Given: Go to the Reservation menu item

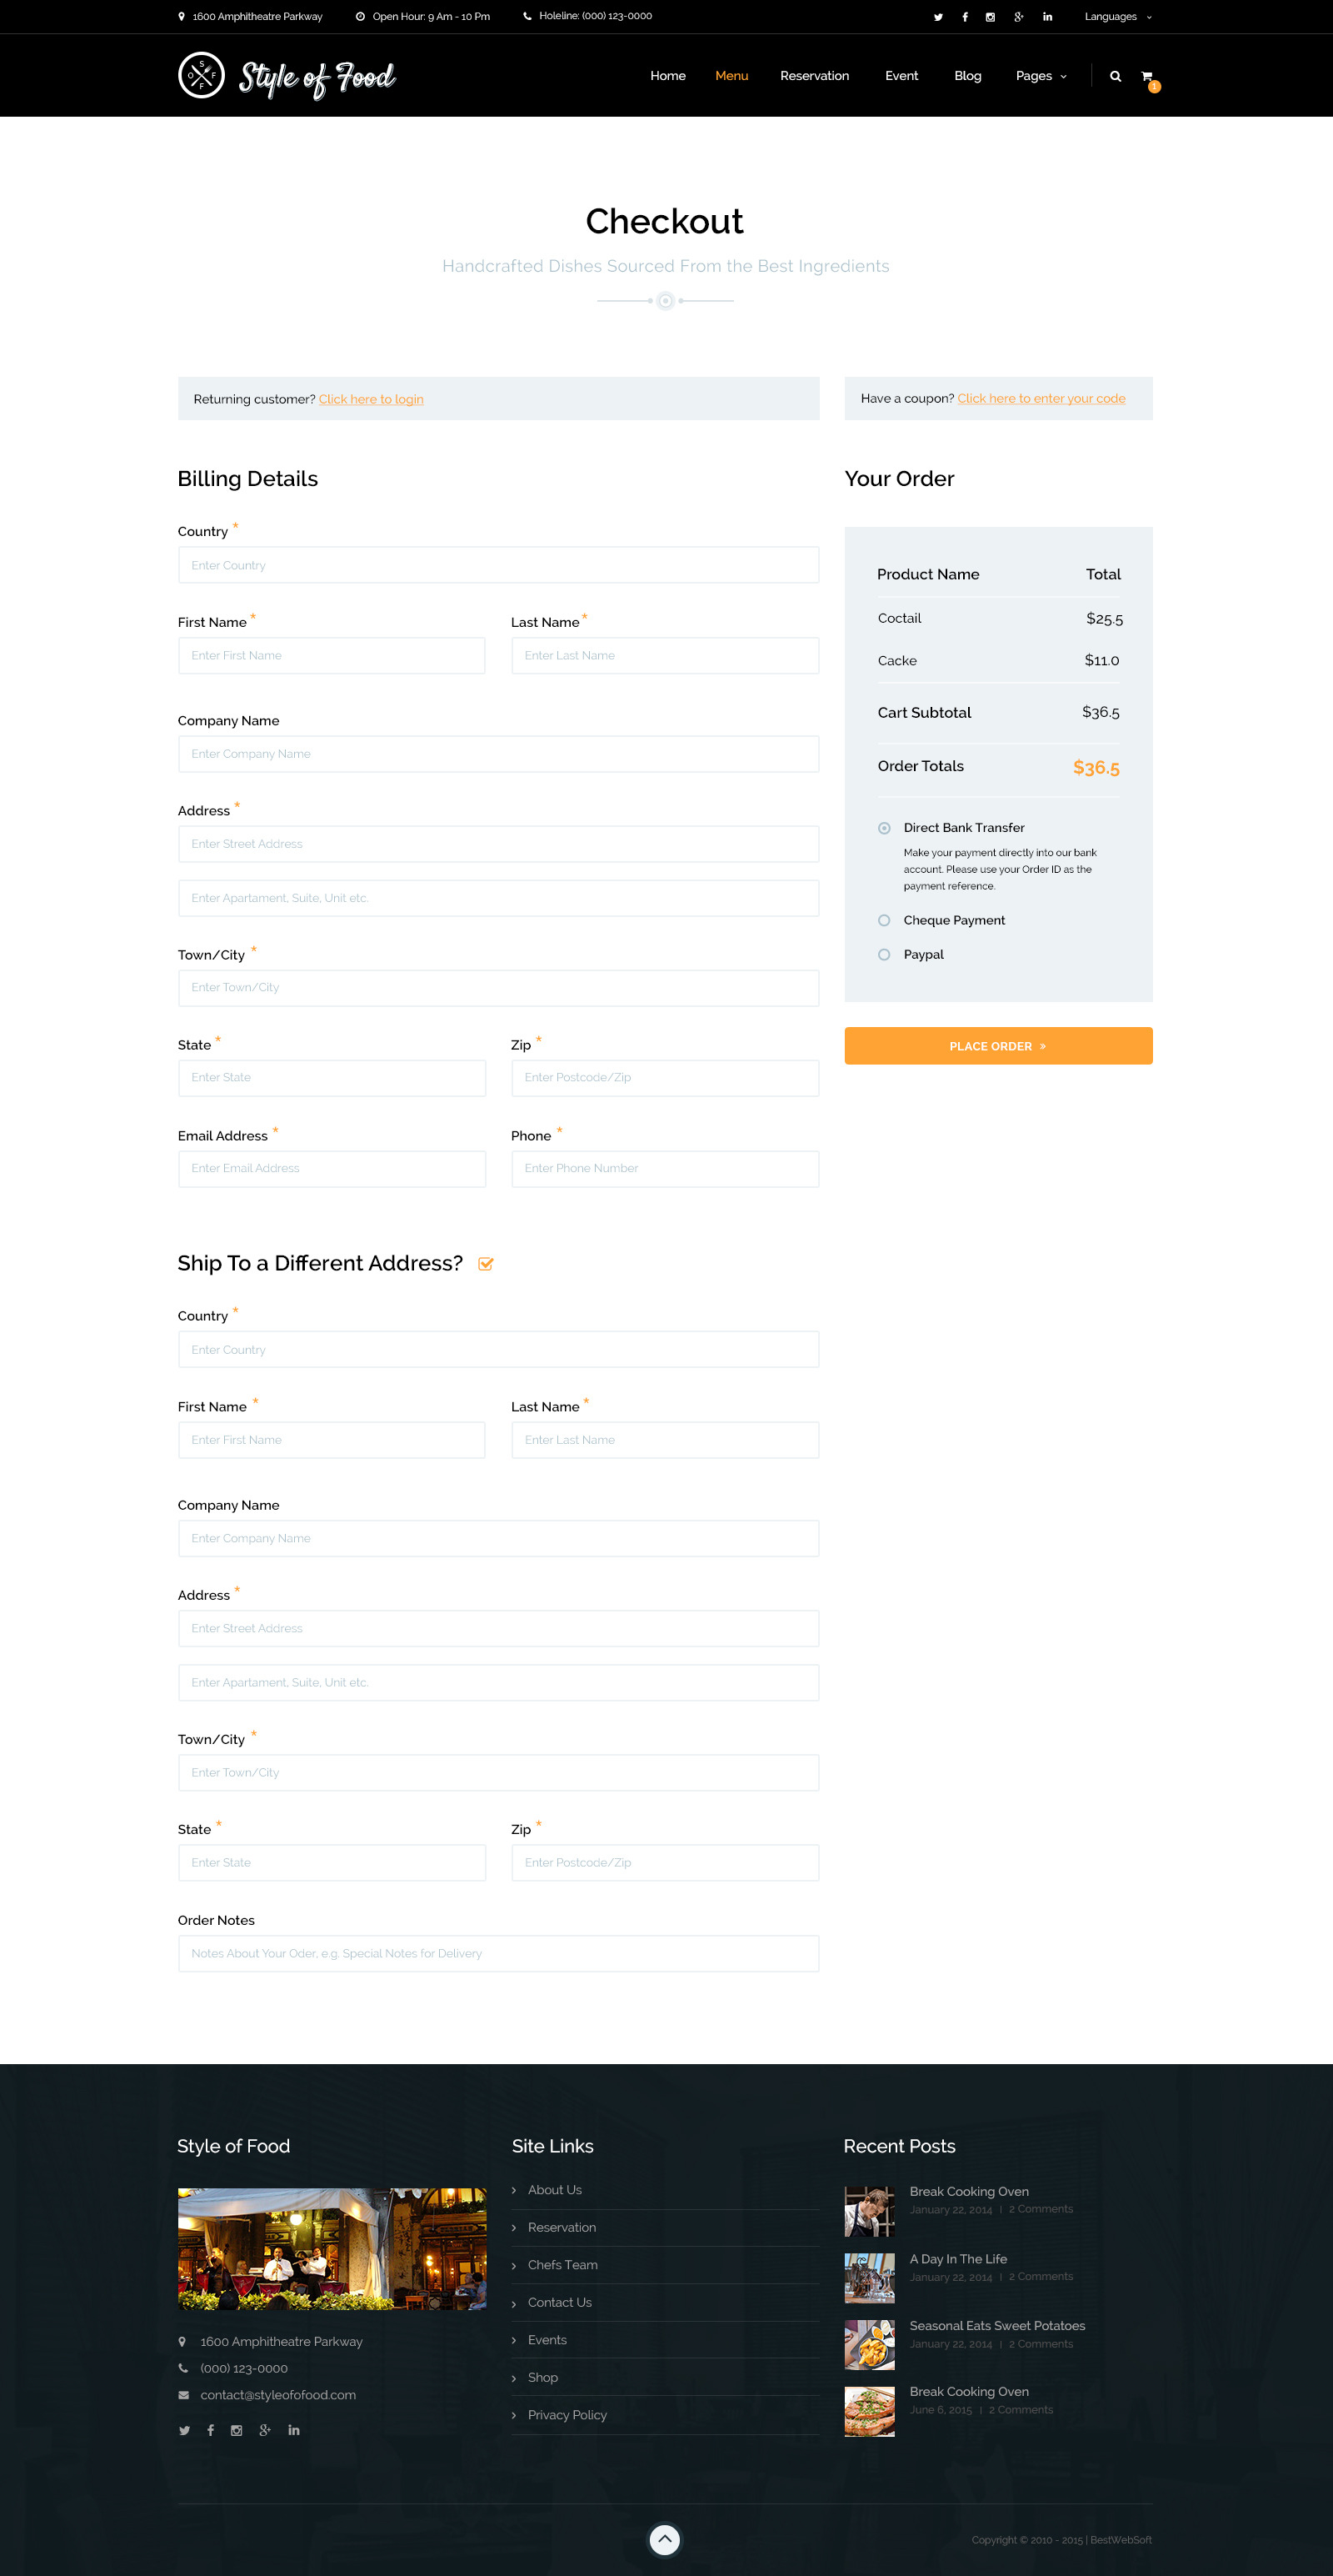Looking at the screenshot, I should (815, 76).
